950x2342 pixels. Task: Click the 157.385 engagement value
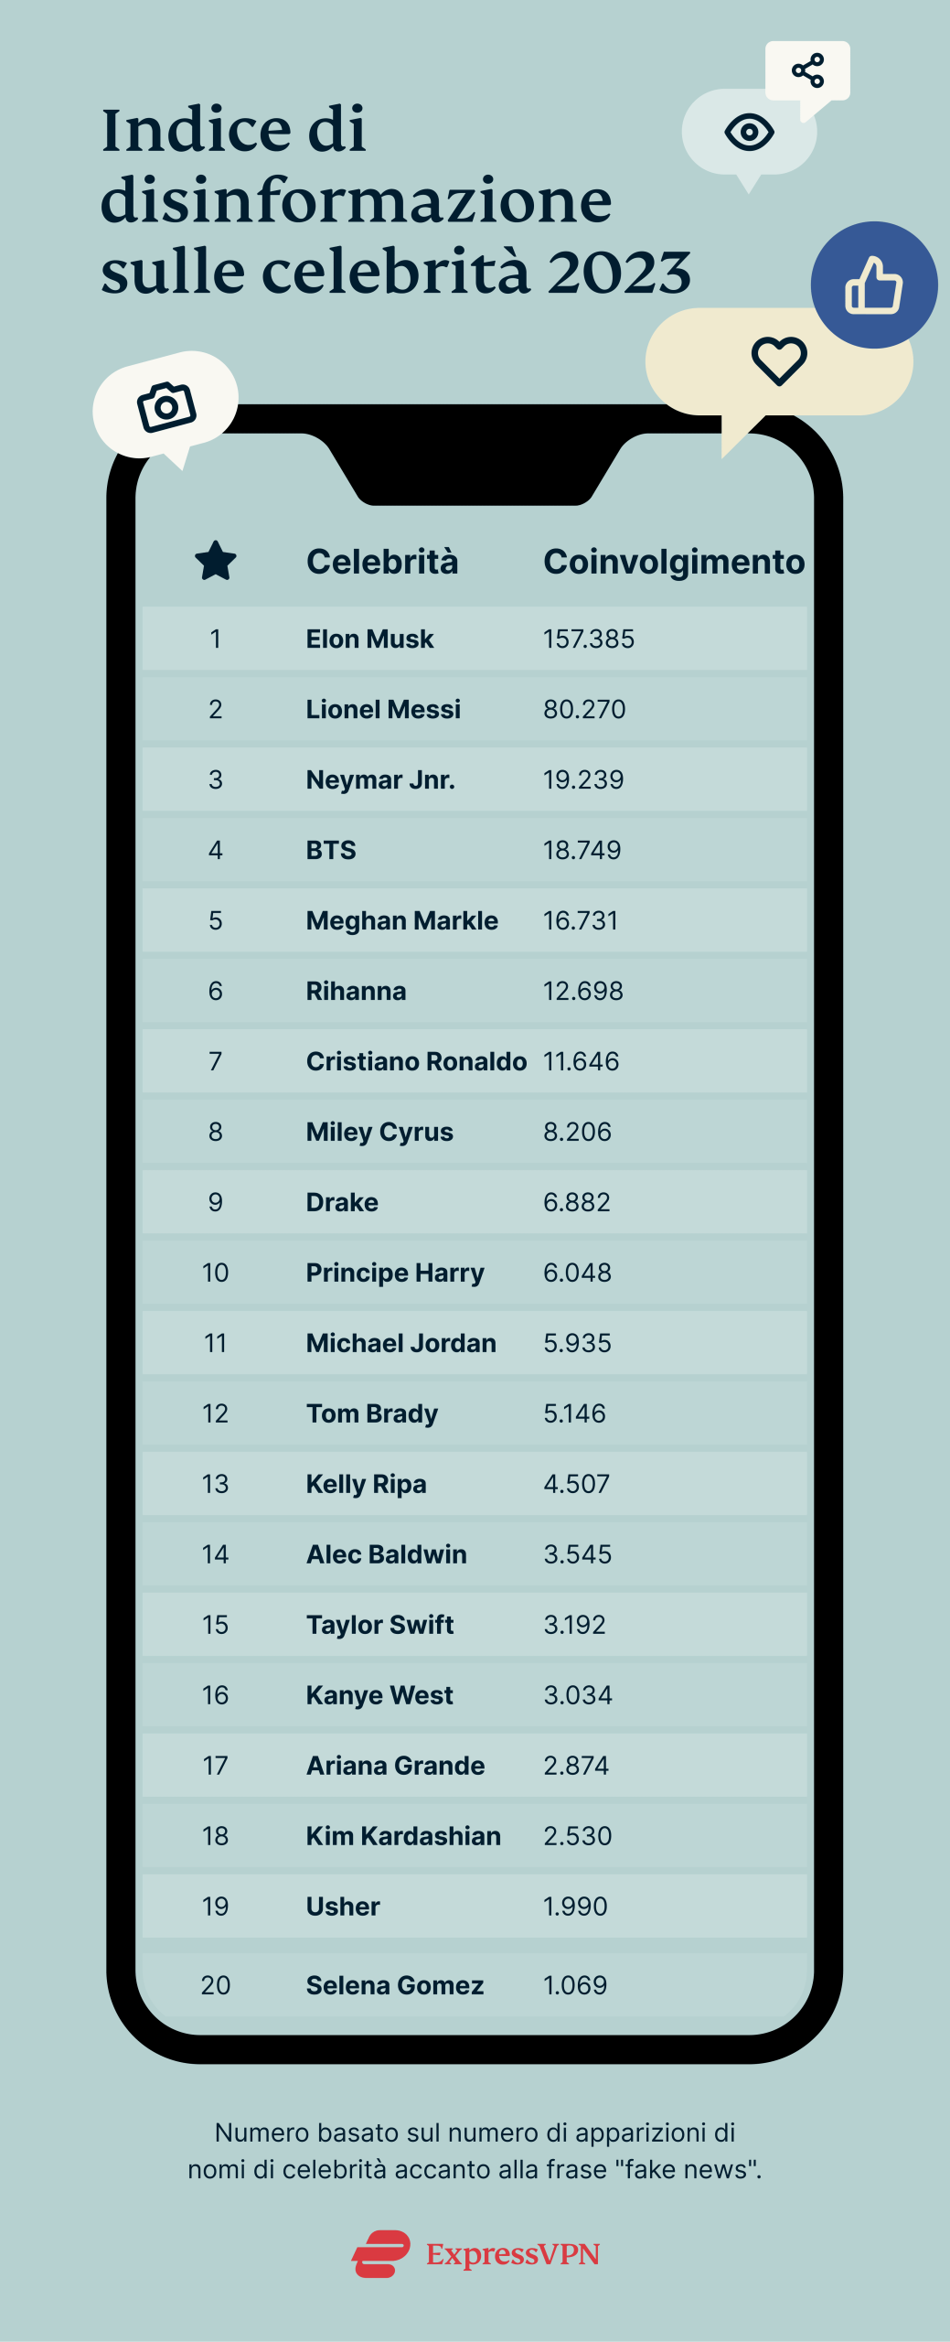click(x=589, y=639)
